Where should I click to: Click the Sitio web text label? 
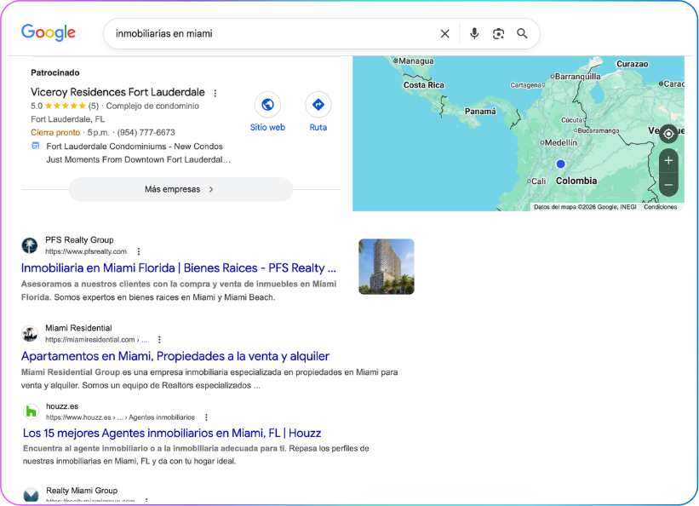(267, 127)
